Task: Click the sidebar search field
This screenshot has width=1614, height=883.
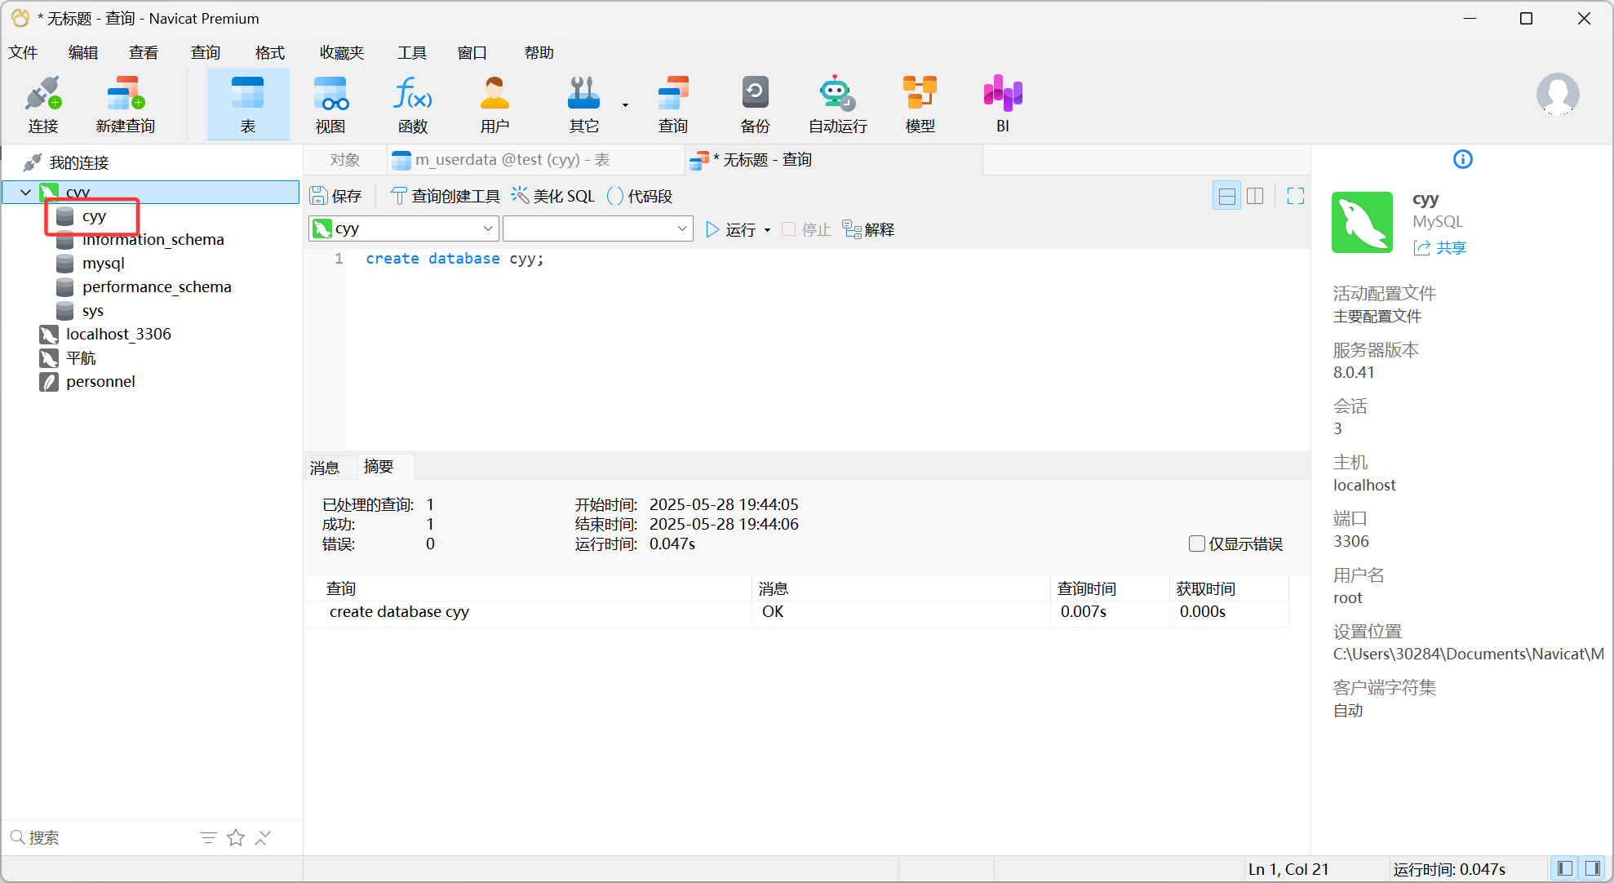Action: coord(98,837)
